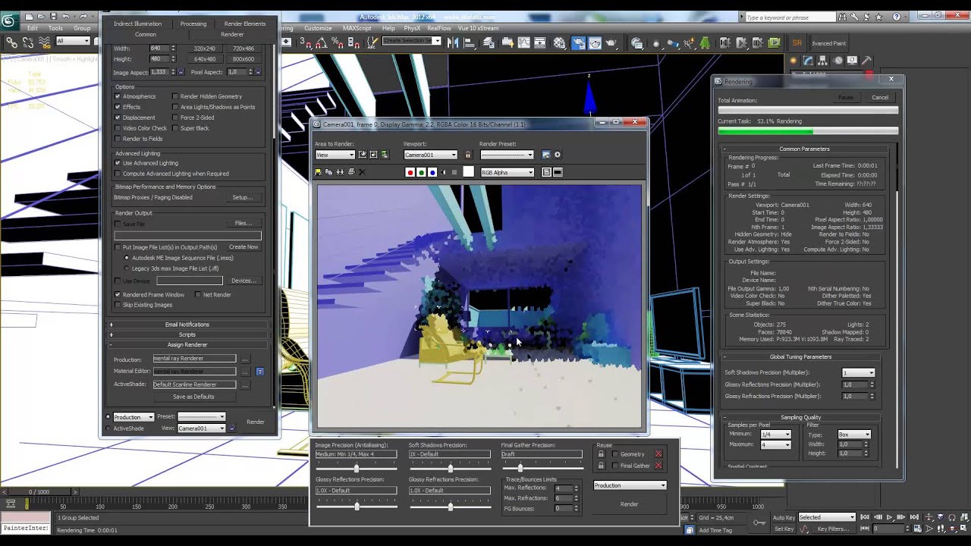Uncheck Rendered Frame Window option
This screenshot has height=546, width=971.
pyautogui.click(x=118, y=294)
